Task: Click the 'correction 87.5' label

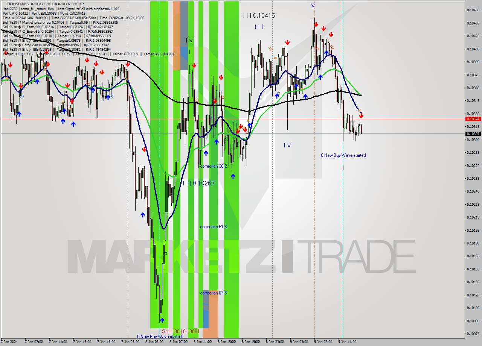Action: click(213, 293)
